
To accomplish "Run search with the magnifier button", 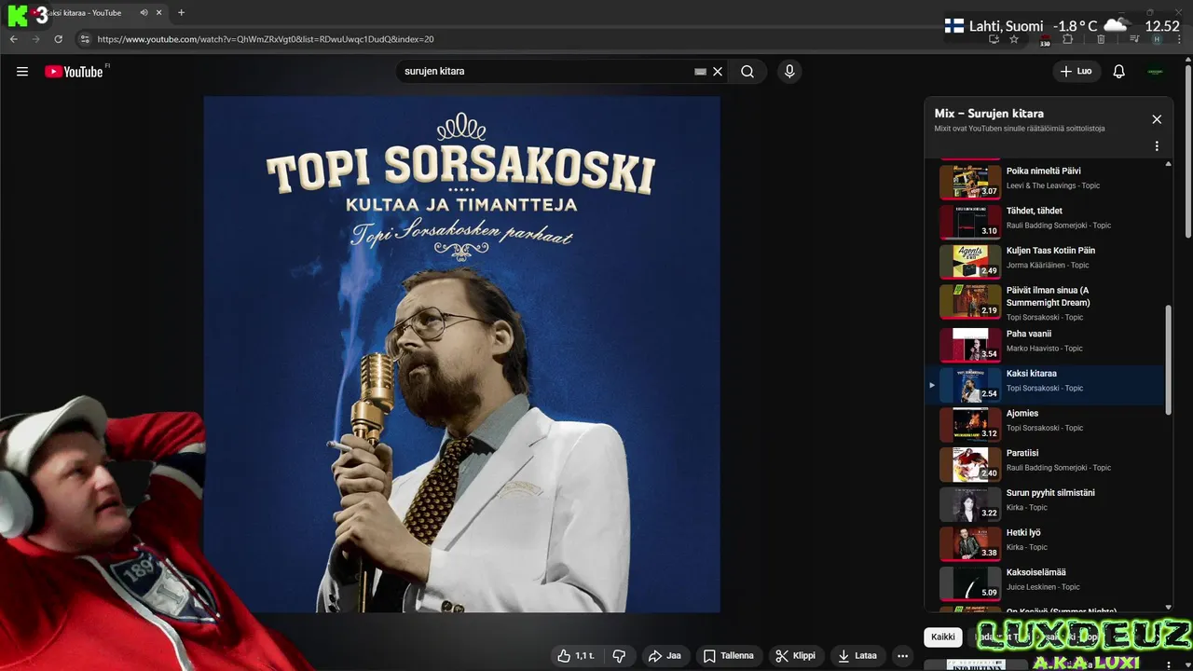I will (747, 72).
